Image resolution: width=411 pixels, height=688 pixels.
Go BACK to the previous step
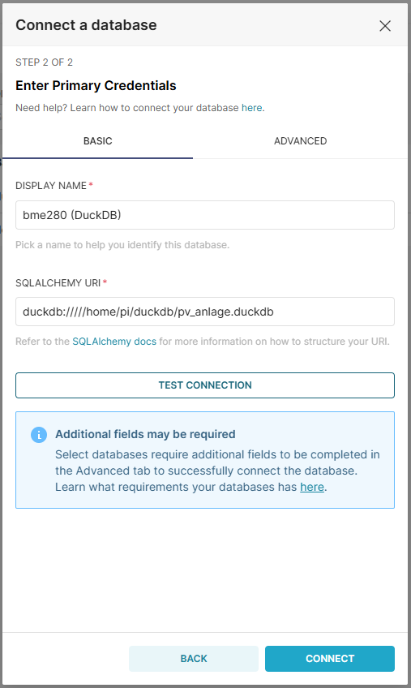pos(194,659)
